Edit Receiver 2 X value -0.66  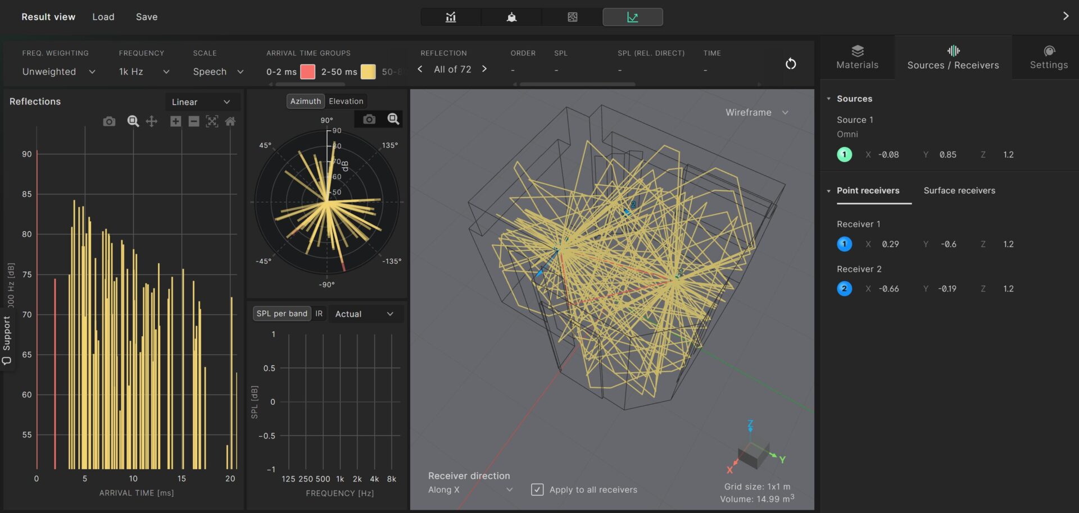(x=888, y=289)
